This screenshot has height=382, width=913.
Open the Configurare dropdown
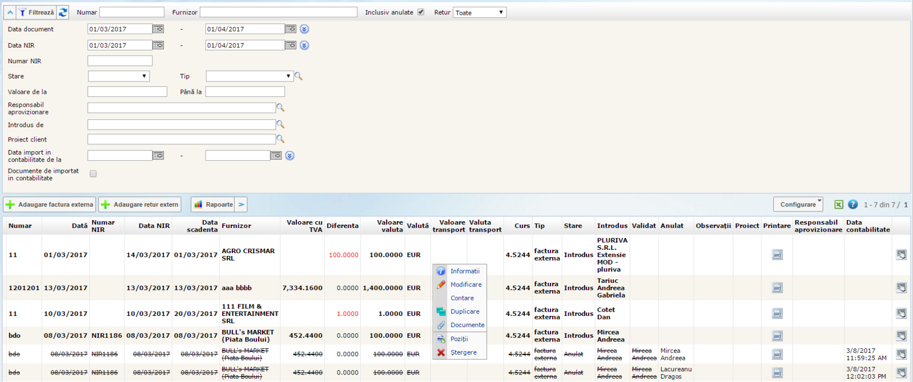pyautogui.click(x=798, y=205)
